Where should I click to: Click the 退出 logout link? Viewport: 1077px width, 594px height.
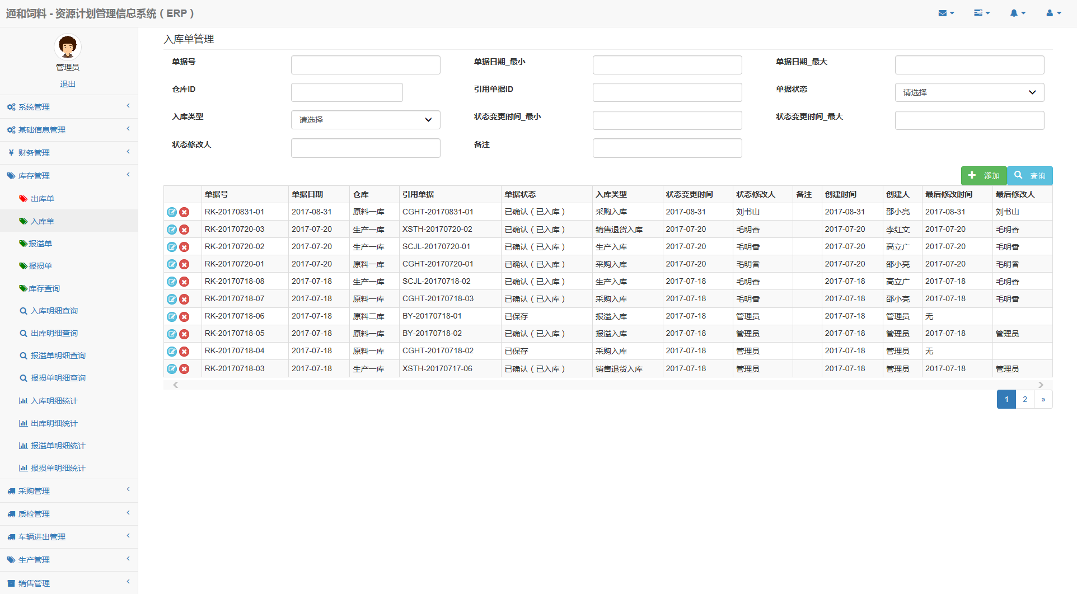(x=68, y=84)
